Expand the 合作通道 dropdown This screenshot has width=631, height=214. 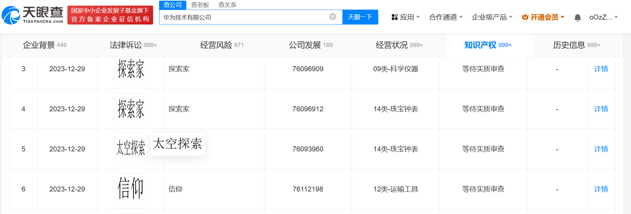[x=446, y=17]
